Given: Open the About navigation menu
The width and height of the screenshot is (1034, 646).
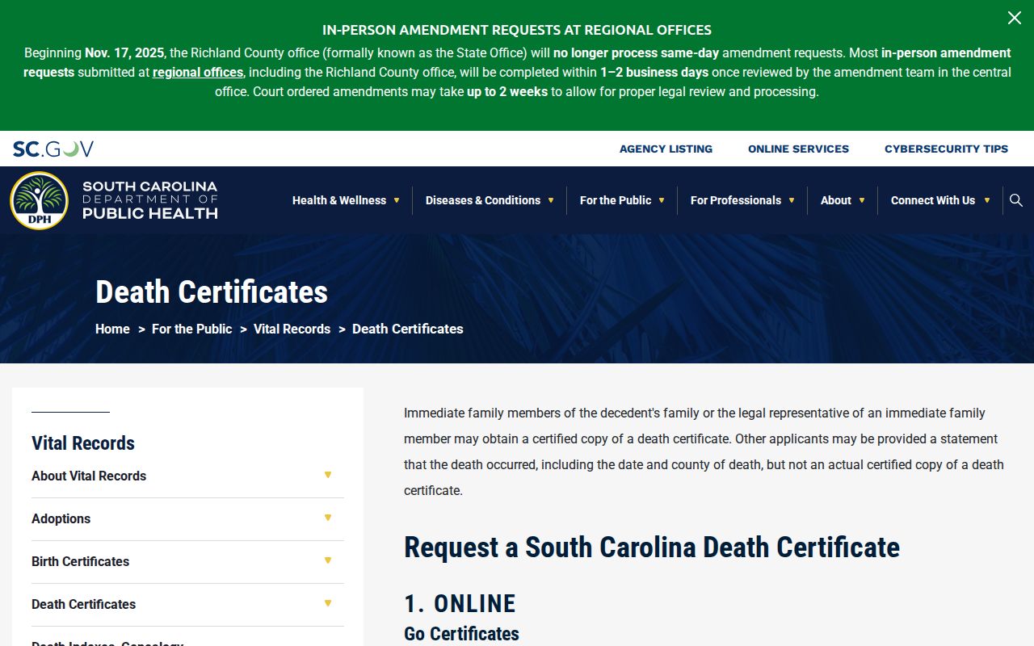Looking at the screenshot, I should (x=836, y=200).
